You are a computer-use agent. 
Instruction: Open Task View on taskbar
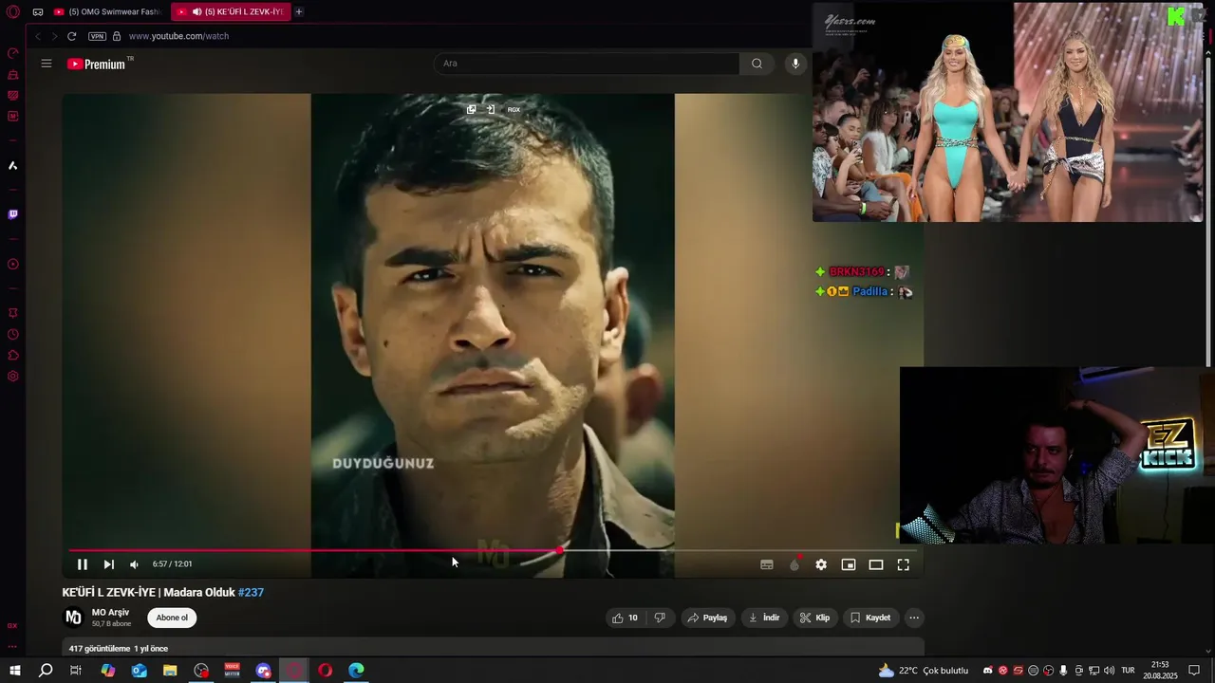pyautogui.click(x=76, y=671)
